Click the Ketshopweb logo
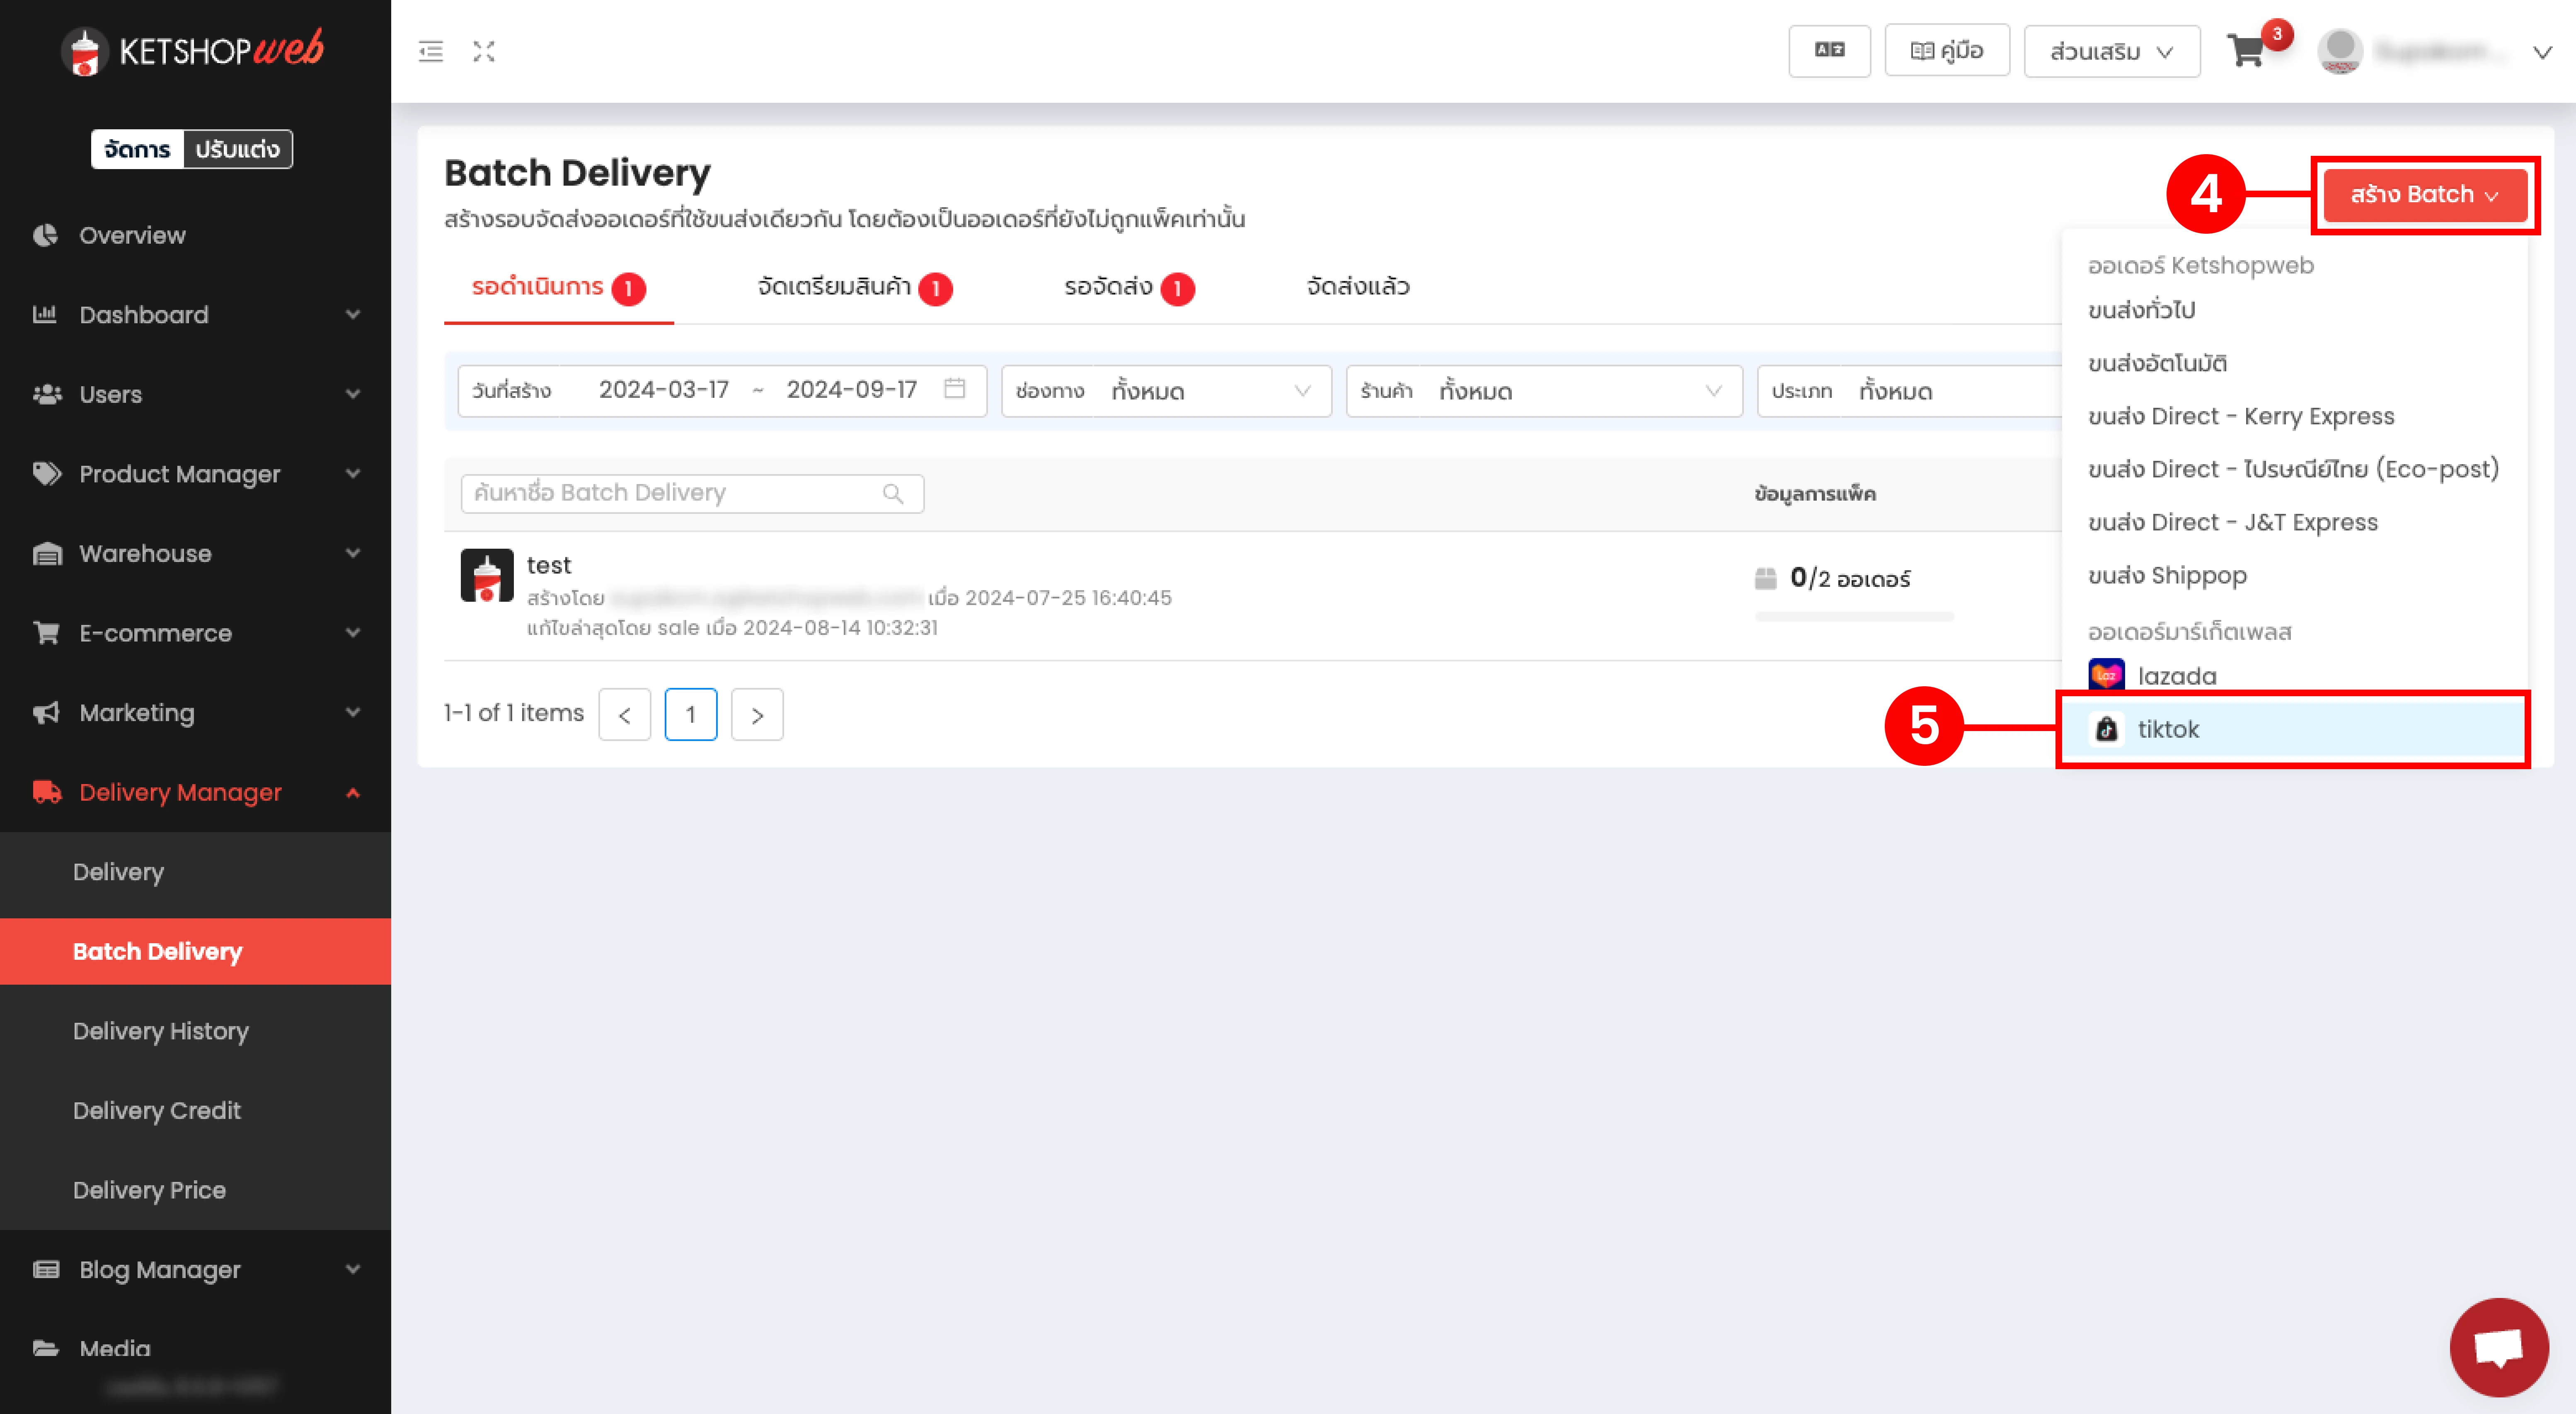The image size is (2576, 1414). (x=193, y=50)
